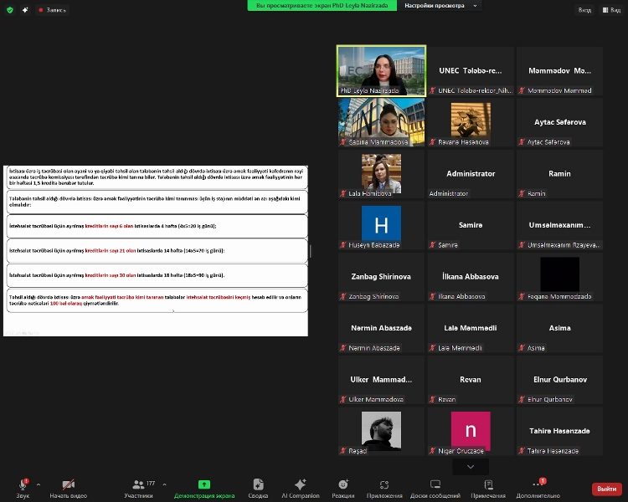Click the red Выйти leave button

click(606, 489)
